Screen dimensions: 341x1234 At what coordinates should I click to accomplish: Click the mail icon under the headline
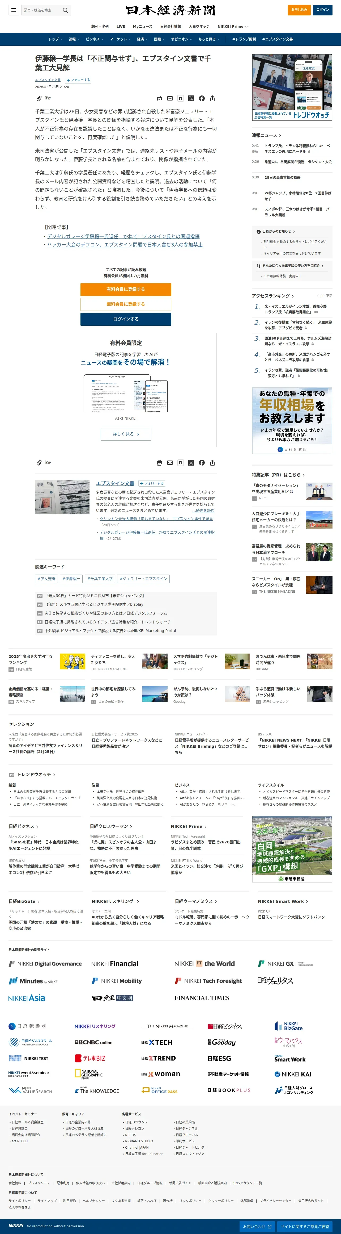pyautogui.click(x=170, y=98)
